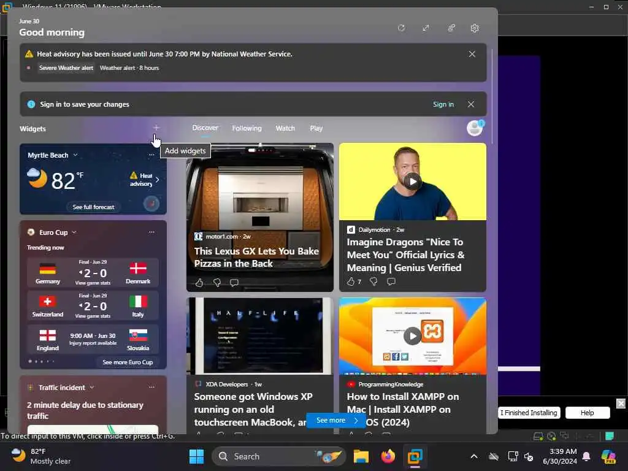Open Traffic incident widget more options

151,387
